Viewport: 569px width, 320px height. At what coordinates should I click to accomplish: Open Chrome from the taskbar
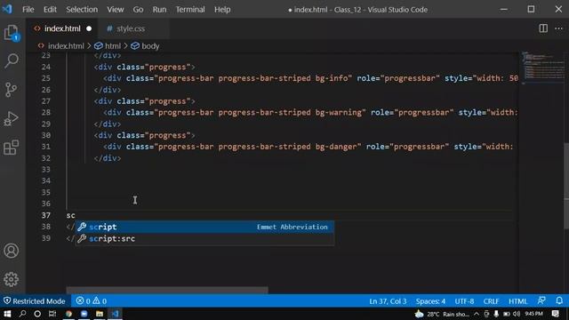pyautogui.click(x=68, y=314)
